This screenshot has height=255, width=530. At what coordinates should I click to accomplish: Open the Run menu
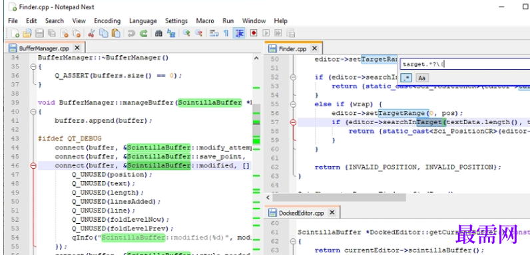coord(228,21)
